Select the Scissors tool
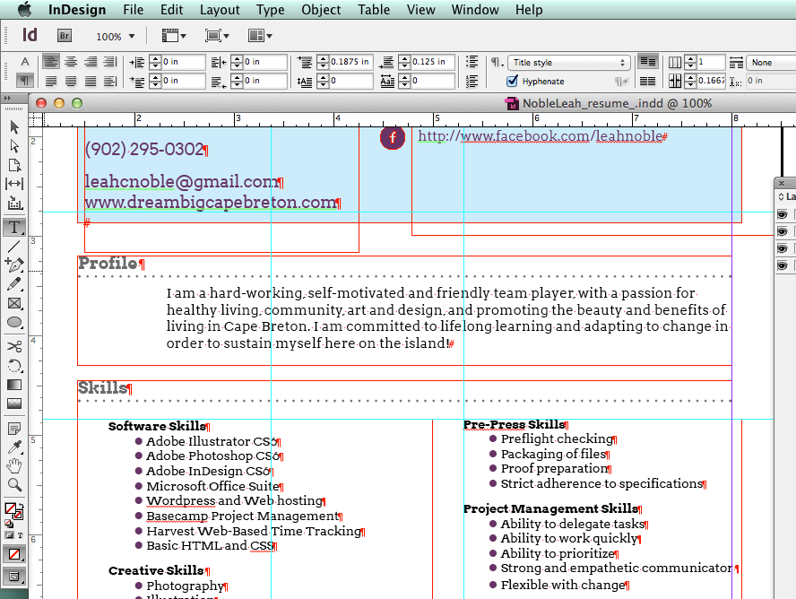This screenshot has height=599, width=796. point(14,347)
